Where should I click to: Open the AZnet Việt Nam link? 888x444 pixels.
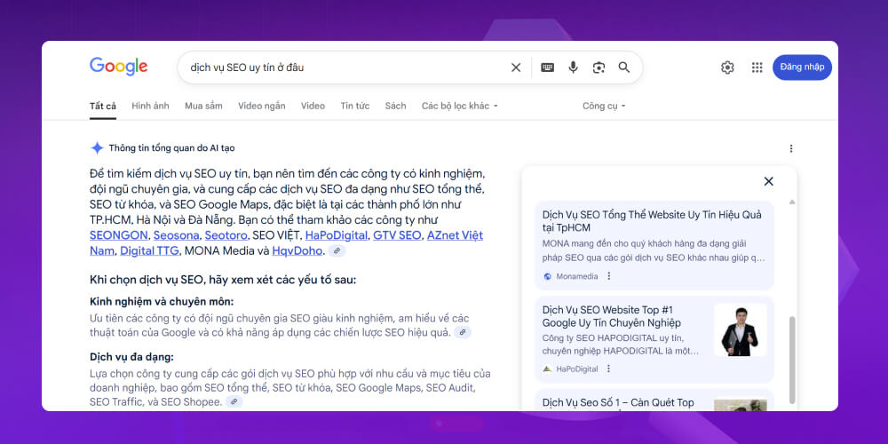[455, 235]
